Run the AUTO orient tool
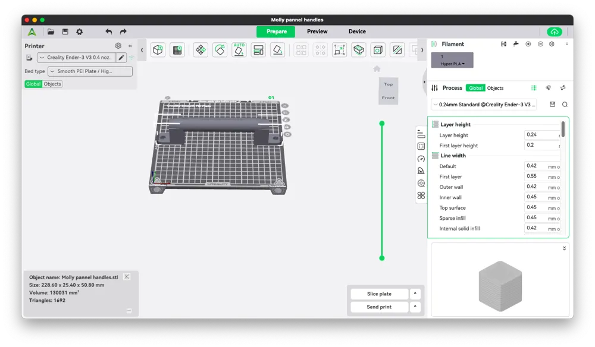 pyautogui.click(x=239, y=50)
